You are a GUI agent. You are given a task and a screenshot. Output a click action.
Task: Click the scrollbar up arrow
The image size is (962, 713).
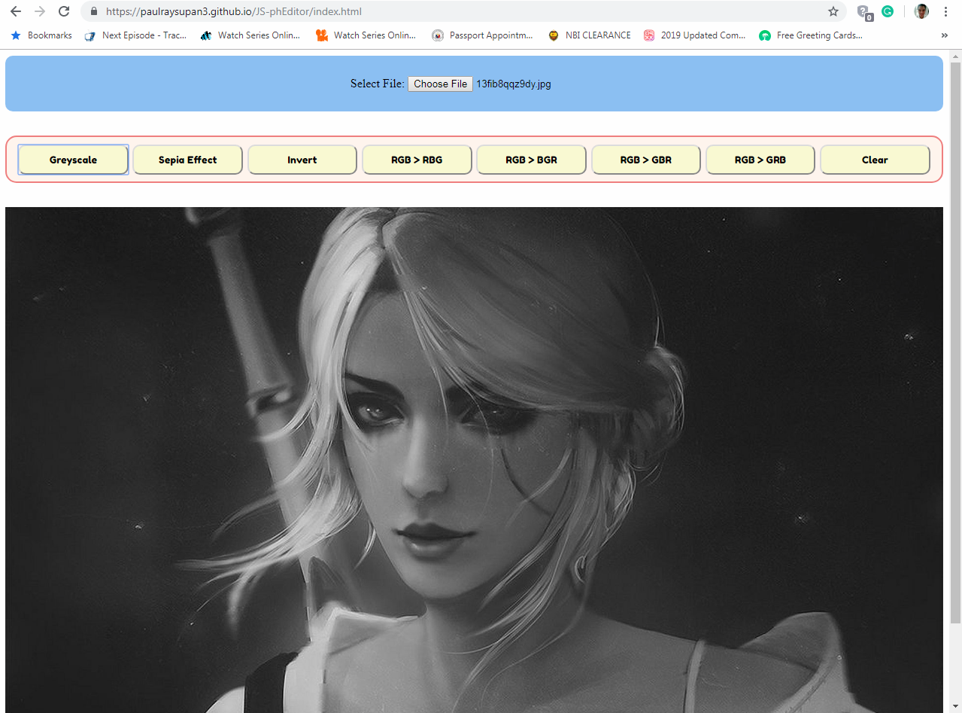(955, 56)
